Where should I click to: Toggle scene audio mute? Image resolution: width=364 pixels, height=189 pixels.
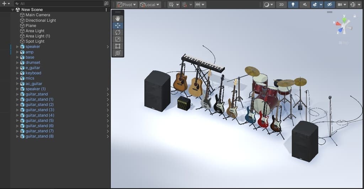(x=305, y=5)
